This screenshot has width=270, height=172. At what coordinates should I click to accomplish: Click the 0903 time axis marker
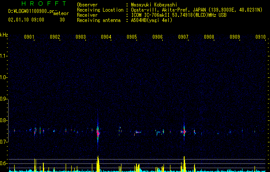pos(80,37)
